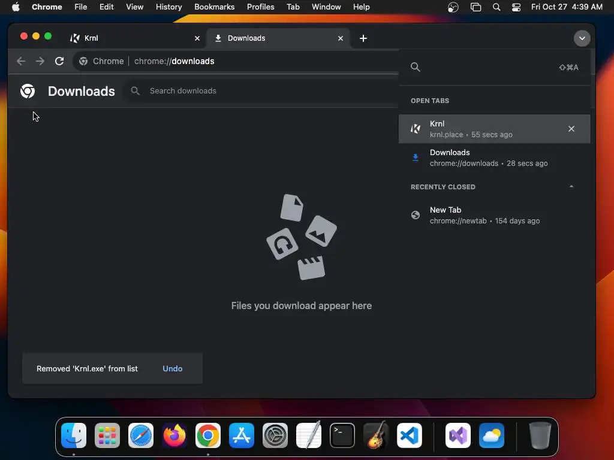The image size is (614, 460).
Task: Open the Tab menu
Action: (293, 7)
